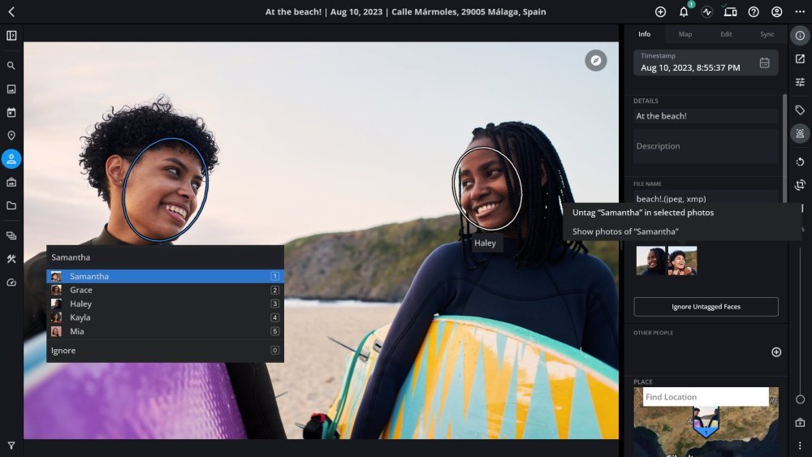Open the calendar picker in Timestamp field
Image resolution: width=812 pixels, height=457 pixels.
tap(764, 63)
